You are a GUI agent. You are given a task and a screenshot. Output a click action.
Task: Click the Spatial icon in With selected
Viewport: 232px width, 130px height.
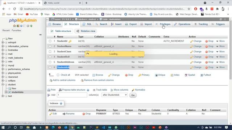pos(186,75)
